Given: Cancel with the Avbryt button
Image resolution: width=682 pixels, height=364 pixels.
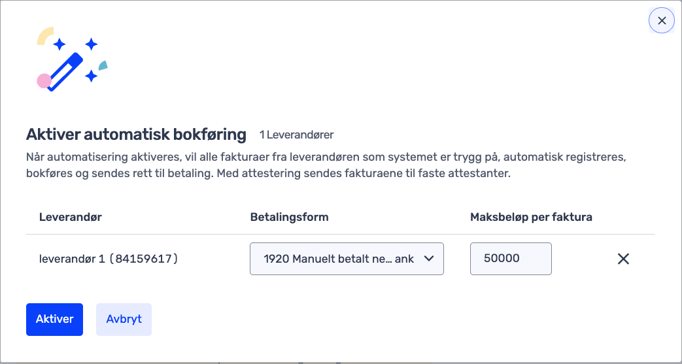Looking at the screenshot, I should 124,320.
